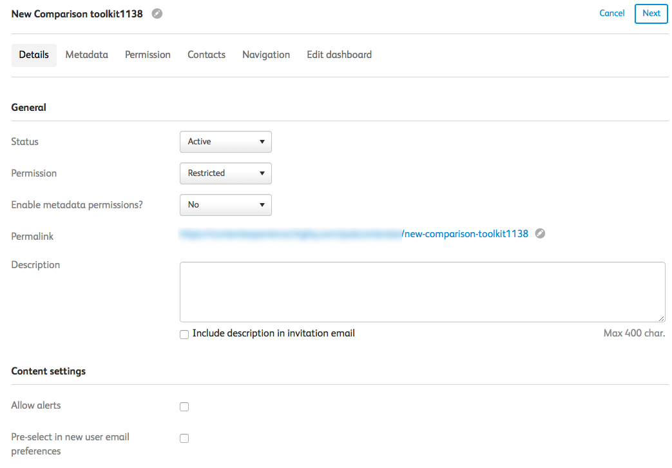Open the Edit dashboard tab
Screen dimensions: 672x468
point(339,55)
